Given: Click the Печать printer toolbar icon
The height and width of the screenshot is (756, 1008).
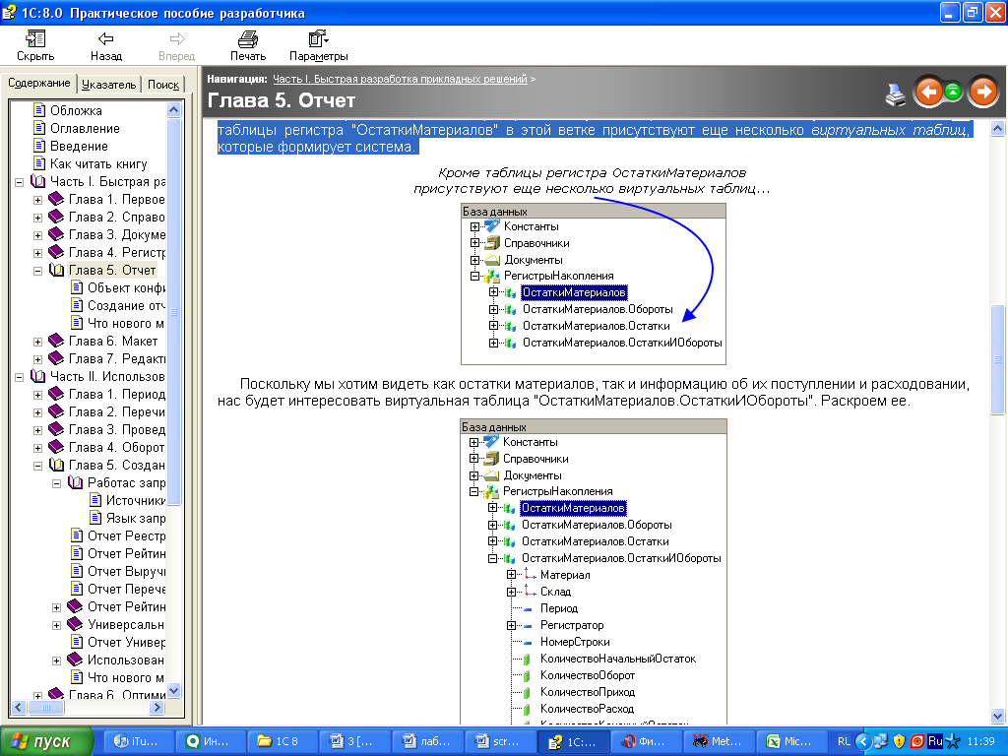Looking at the screenshot, I should point(247,45).
